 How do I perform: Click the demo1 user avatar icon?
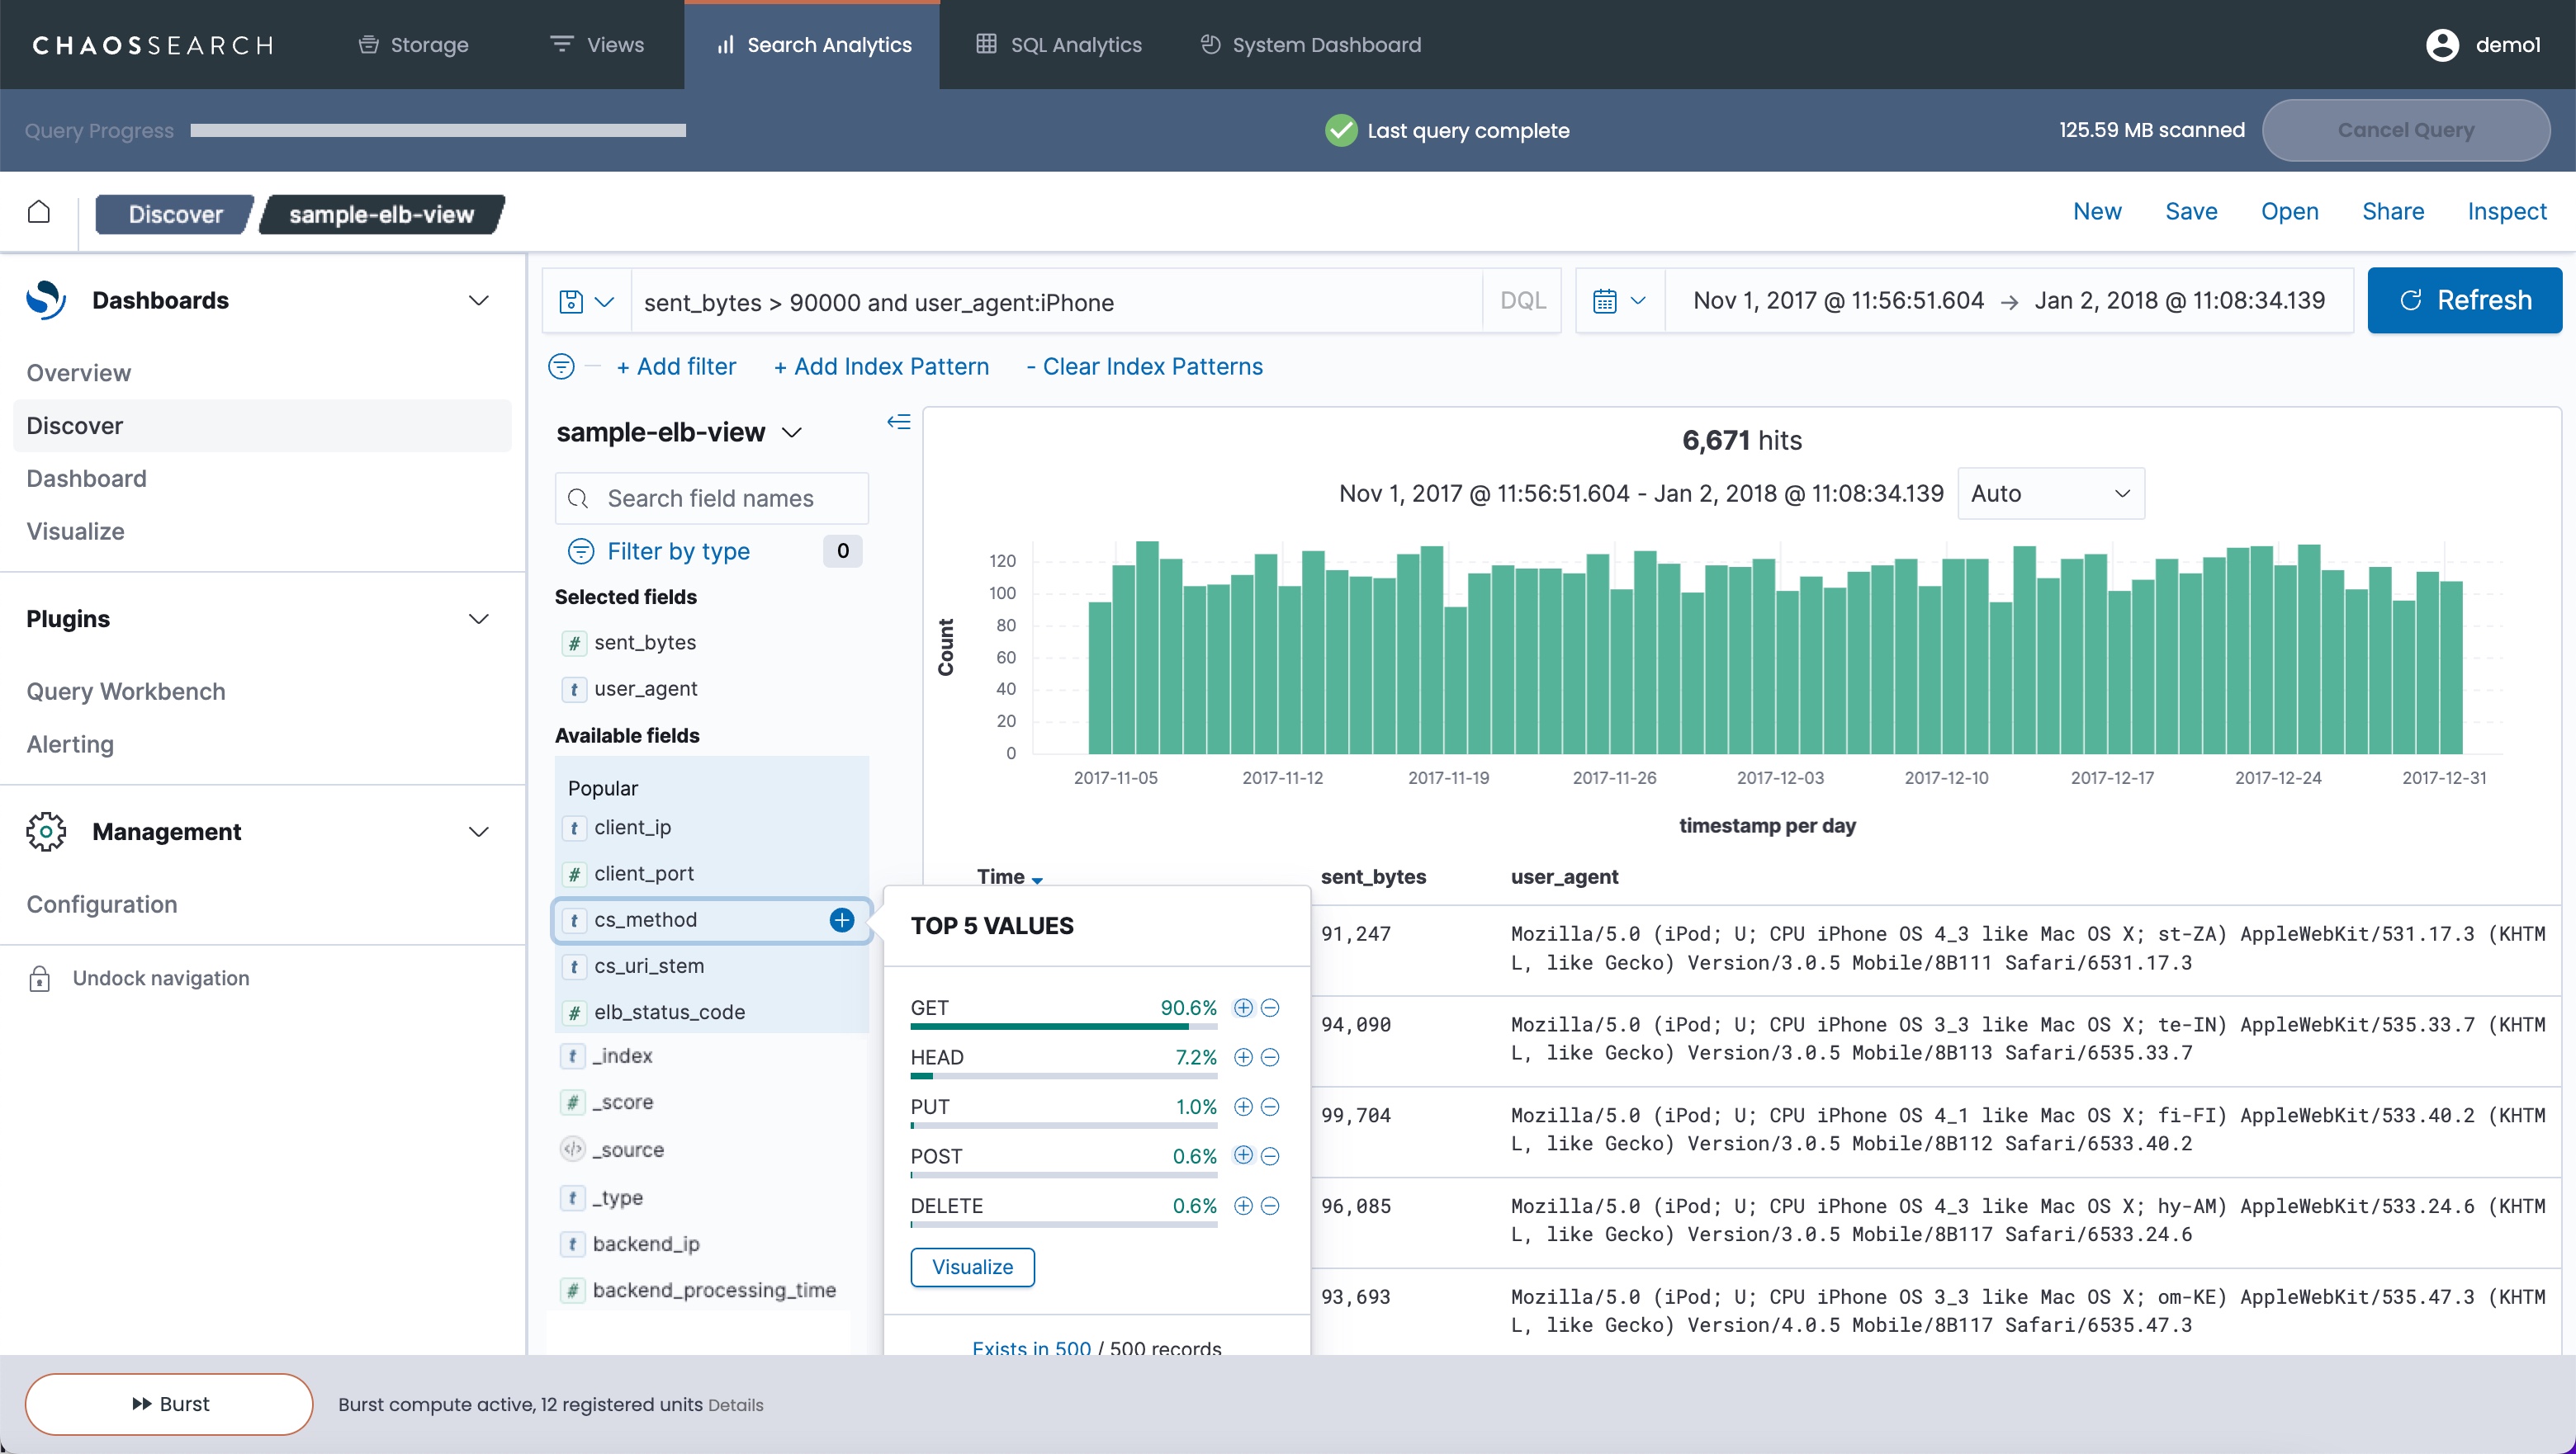[2442, 45]
